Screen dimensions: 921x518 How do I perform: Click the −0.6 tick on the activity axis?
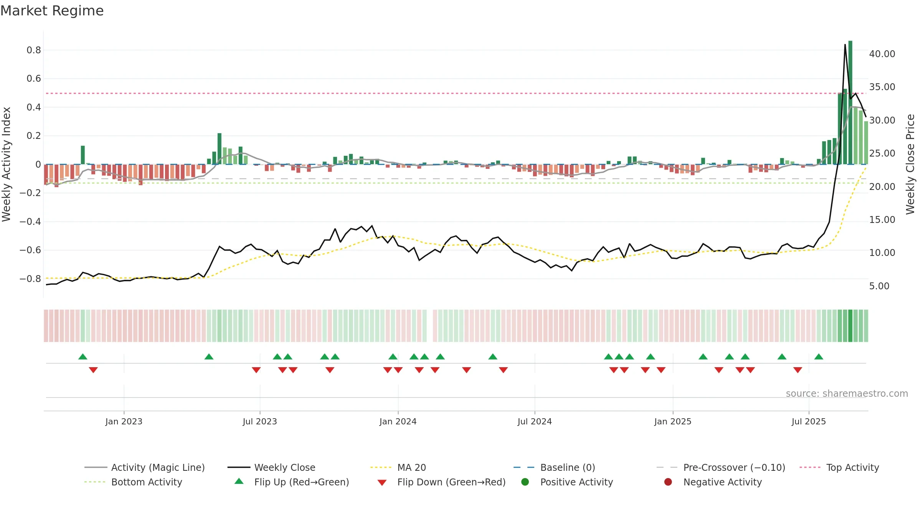pos(30,250)
